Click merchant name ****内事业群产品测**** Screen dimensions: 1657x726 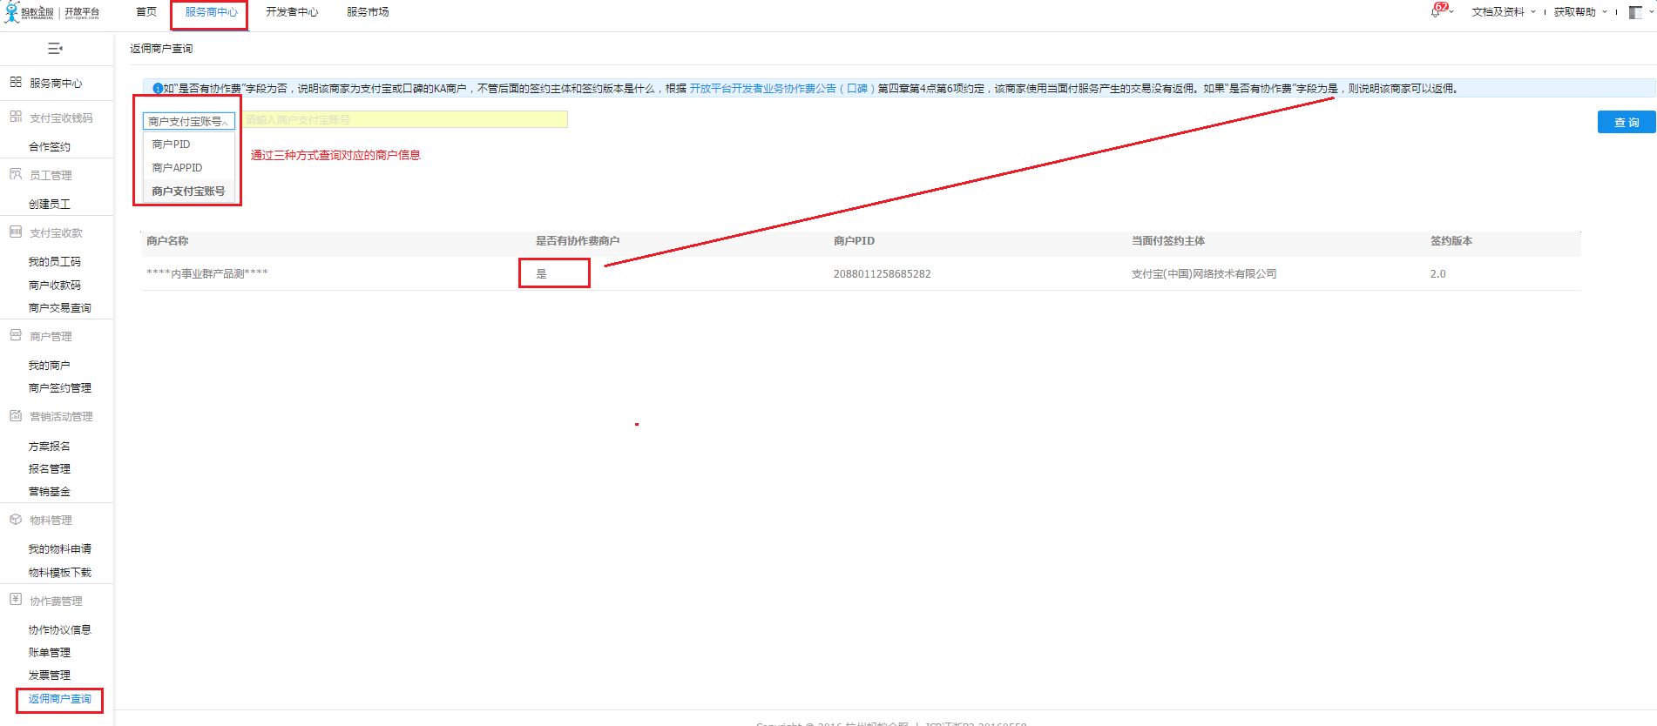[207, 274]
